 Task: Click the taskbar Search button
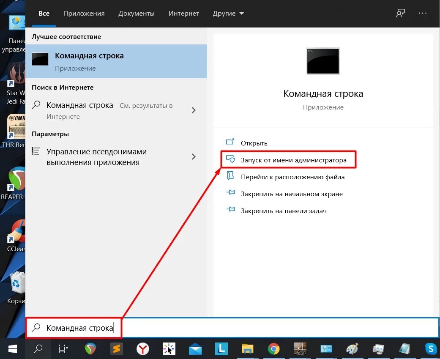pyautogui.click(x=38, y=349)
